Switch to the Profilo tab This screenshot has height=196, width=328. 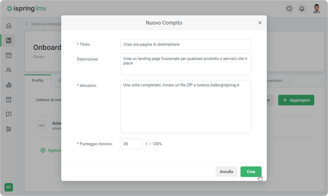[x=38, y=81]
